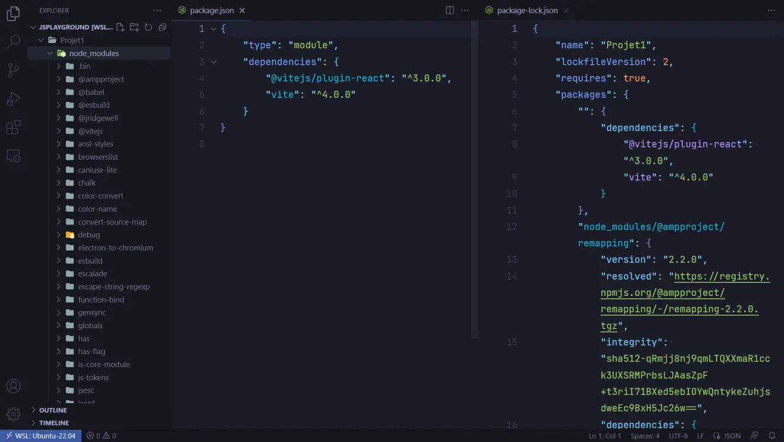The height and width of the screenshot is (442, 784).
Task: Collapse all folders in Explorer
Action: pos(163,27)
